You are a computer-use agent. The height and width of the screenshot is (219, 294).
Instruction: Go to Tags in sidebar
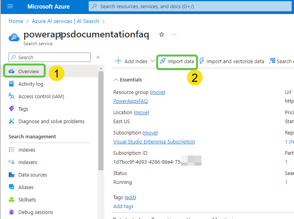point(23,109)
